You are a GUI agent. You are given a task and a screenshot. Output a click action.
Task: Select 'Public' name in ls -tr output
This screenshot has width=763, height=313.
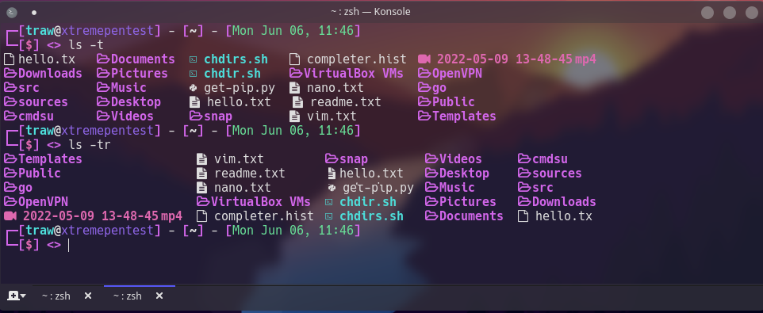(x=40, y=173)
